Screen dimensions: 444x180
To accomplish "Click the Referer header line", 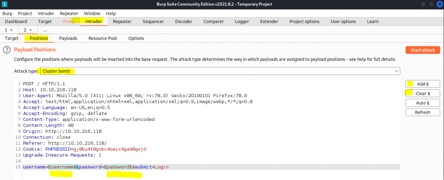I will click(65, 143).
